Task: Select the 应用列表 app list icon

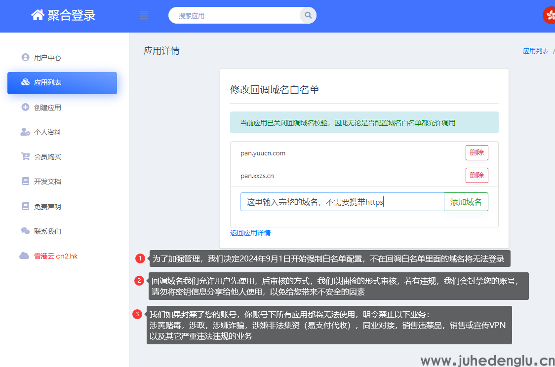Action: point(25,82)
